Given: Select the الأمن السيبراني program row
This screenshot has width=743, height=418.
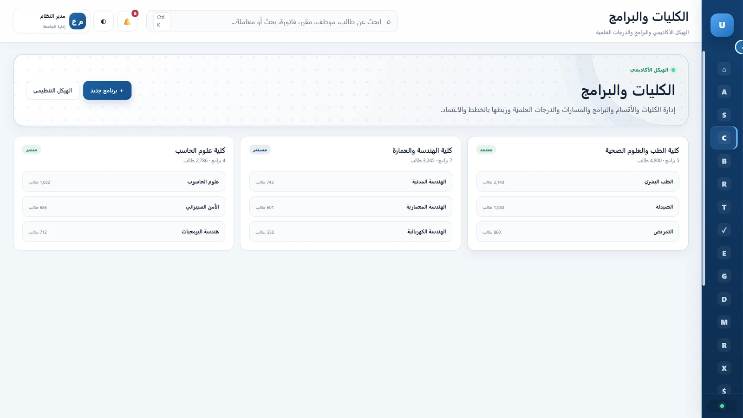Looking at the screenshot, I should [x=124, y=207].
